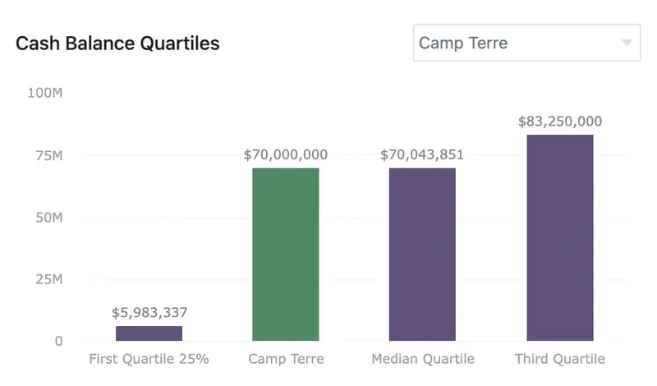Image resolution: width=657 pixels, height=386 pixels.
Task: Click the Median Quartile bar
Action: (x=422, y=255)
